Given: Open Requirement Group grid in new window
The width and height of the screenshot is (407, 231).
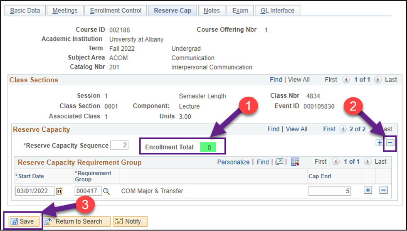Looking at the screenshot, I should pos(279,162).
